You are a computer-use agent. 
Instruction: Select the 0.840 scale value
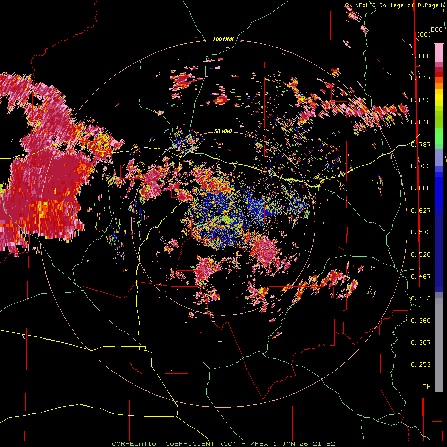[421, 122]
